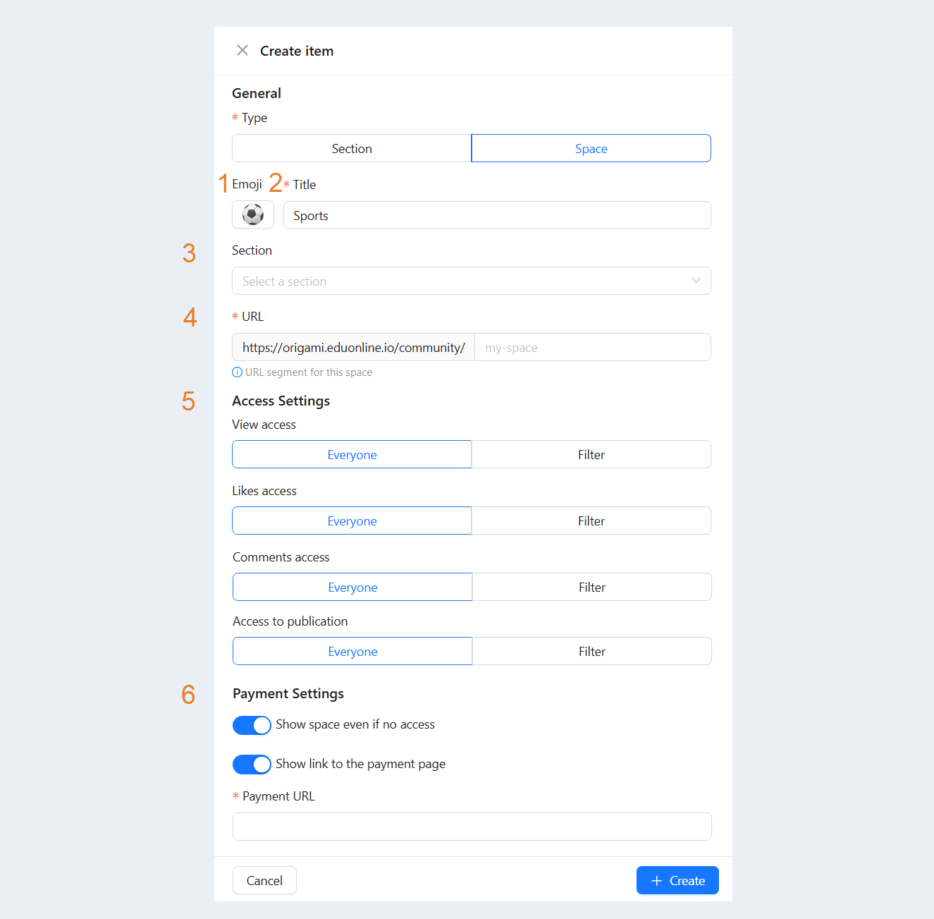Set Likes access to Filter

tap(591, 521)
